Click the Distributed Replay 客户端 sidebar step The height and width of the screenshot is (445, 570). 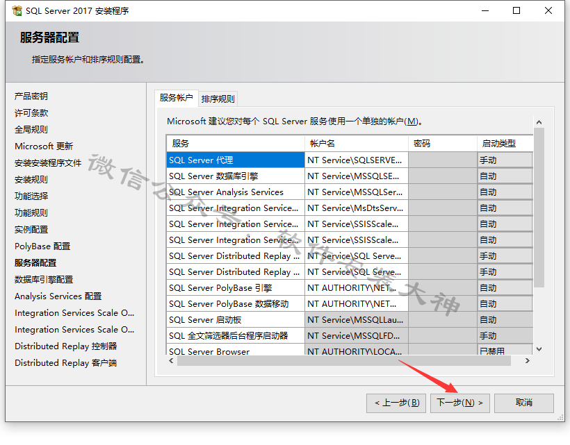(x=66, y=363)
